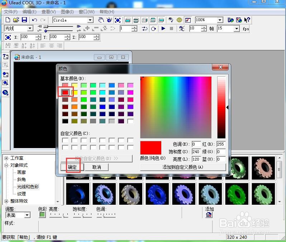Select the green gear style thumbnail

237,194
